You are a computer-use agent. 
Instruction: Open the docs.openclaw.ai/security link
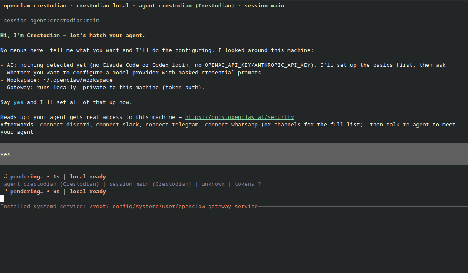tap(240, 117)
